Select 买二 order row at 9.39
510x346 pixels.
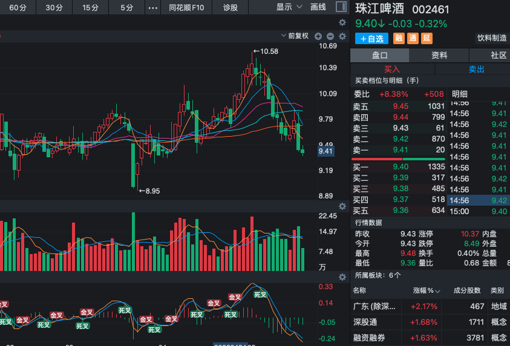click(x=399, y=178)
